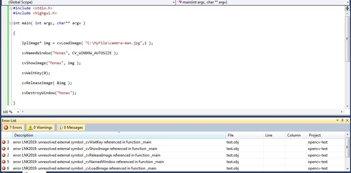Screen dimensions: 351x173
Task: Click opencv-test in the _cvShowImage error row
Action: [x=318, y=149]
